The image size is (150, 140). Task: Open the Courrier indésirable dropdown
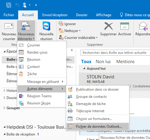[78, 38]
